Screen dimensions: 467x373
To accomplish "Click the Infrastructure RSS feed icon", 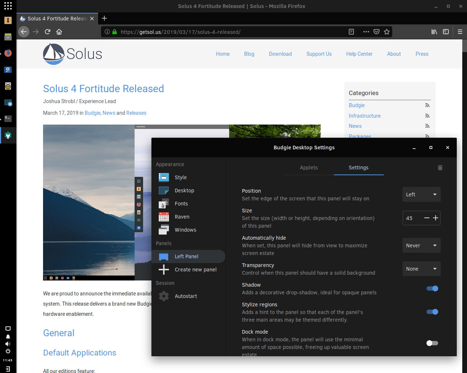I will point(427,116).
